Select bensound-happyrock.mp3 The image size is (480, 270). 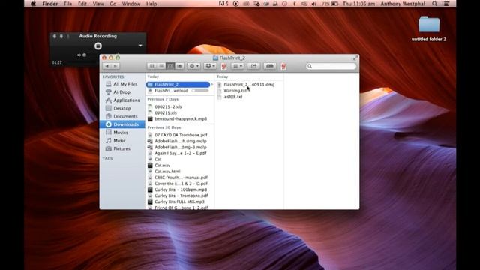tap(180, 118)
